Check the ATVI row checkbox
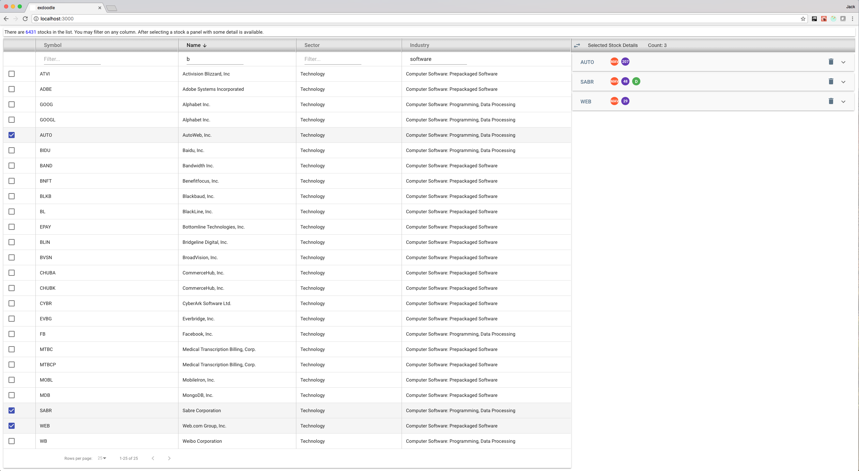The image size is (859, 471). [12, 74]
